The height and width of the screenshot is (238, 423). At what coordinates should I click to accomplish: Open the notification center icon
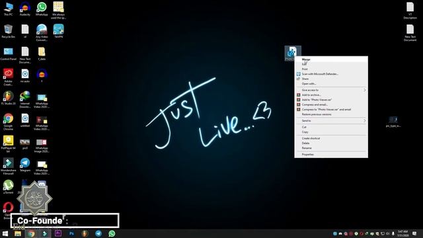pos(414,233)
